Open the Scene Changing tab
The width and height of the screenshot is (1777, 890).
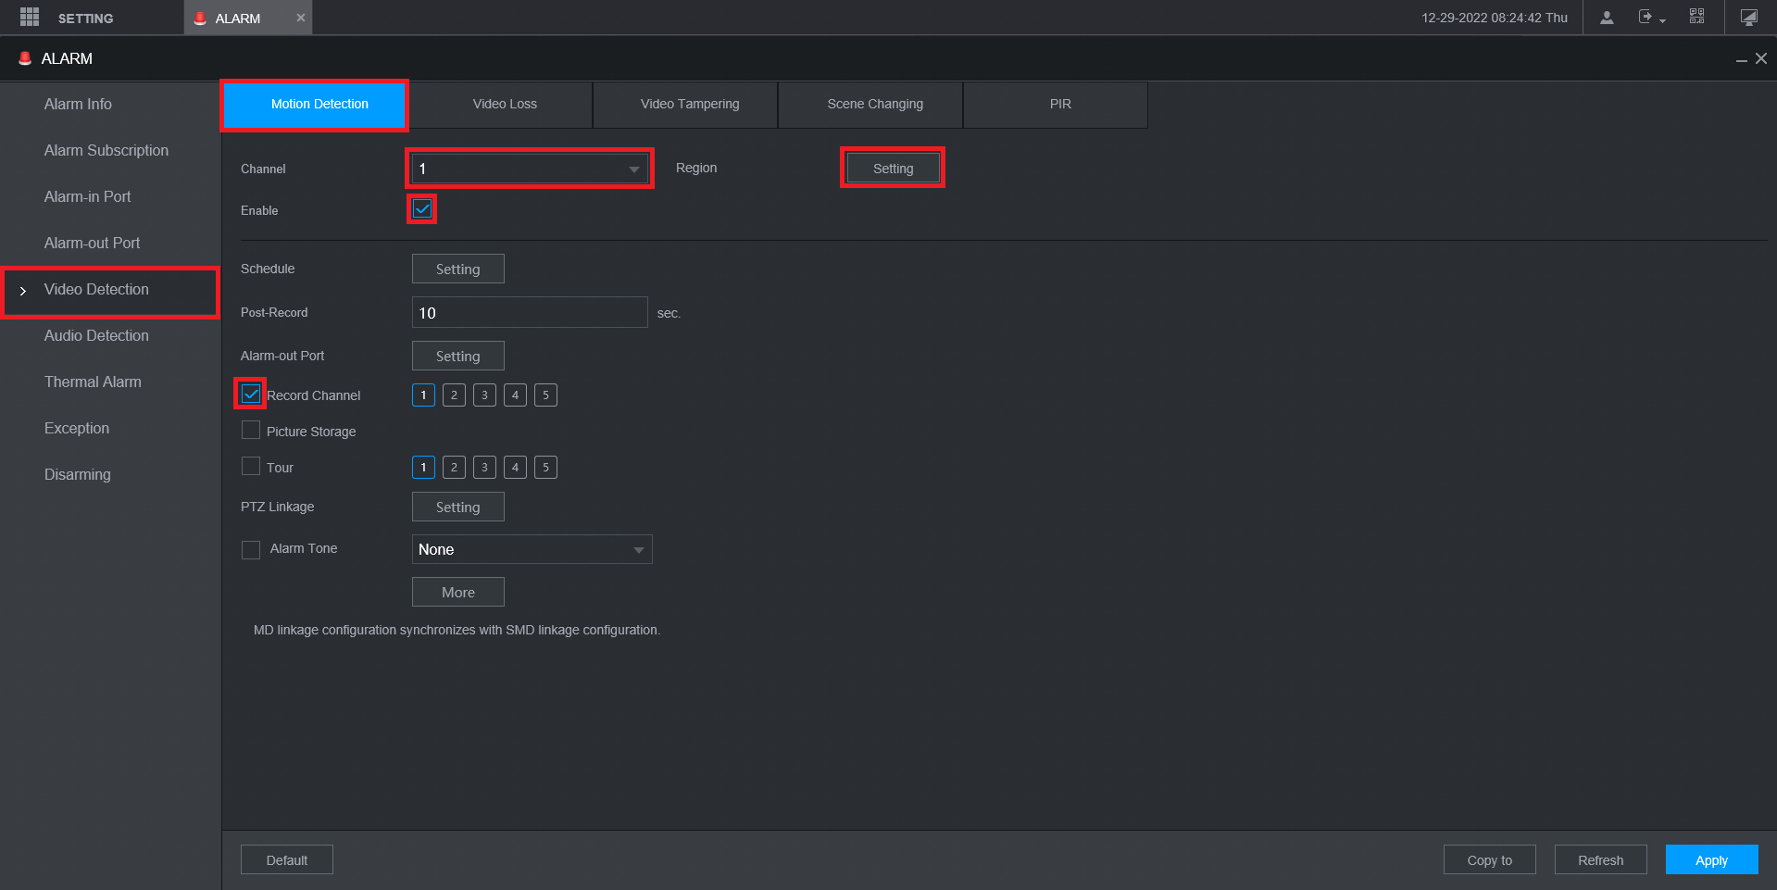875,104
